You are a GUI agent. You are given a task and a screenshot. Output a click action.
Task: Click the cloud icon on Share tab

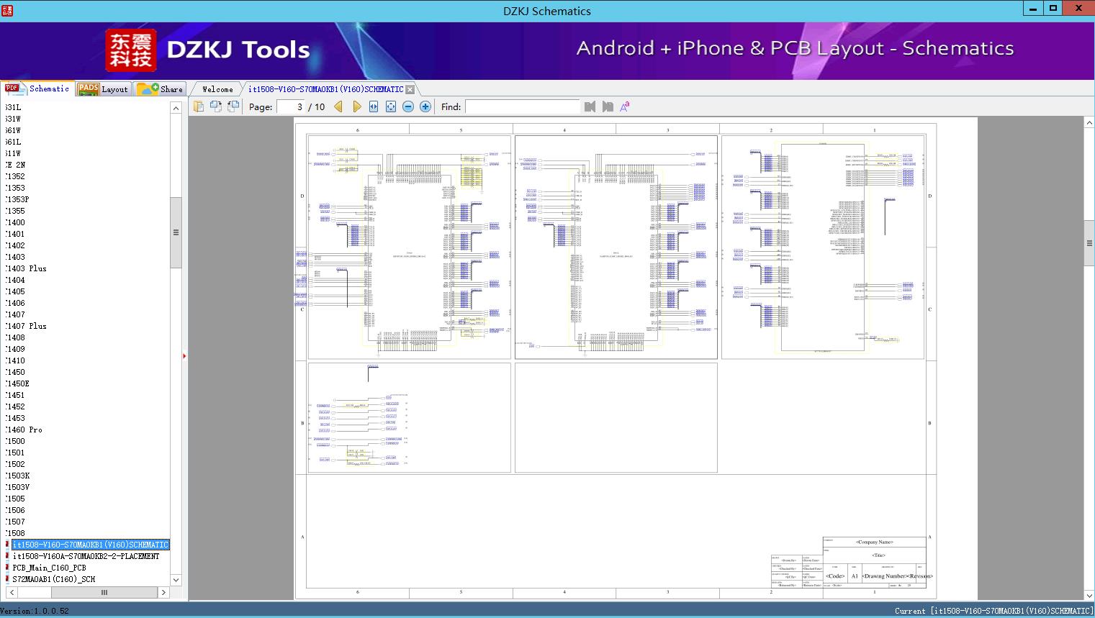tap(147, 89)
